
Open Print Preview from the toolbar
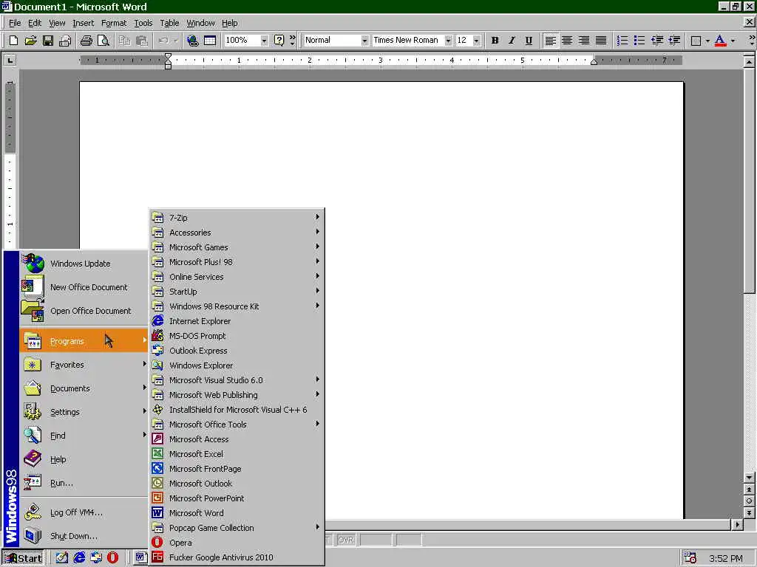103,41
